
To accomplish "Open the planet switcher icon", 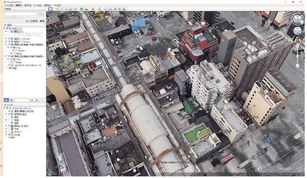I will point(93,9).
